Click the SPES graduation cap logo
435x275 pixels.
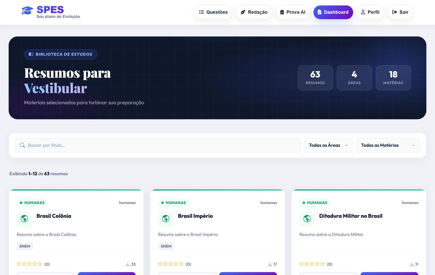(28, 11)
